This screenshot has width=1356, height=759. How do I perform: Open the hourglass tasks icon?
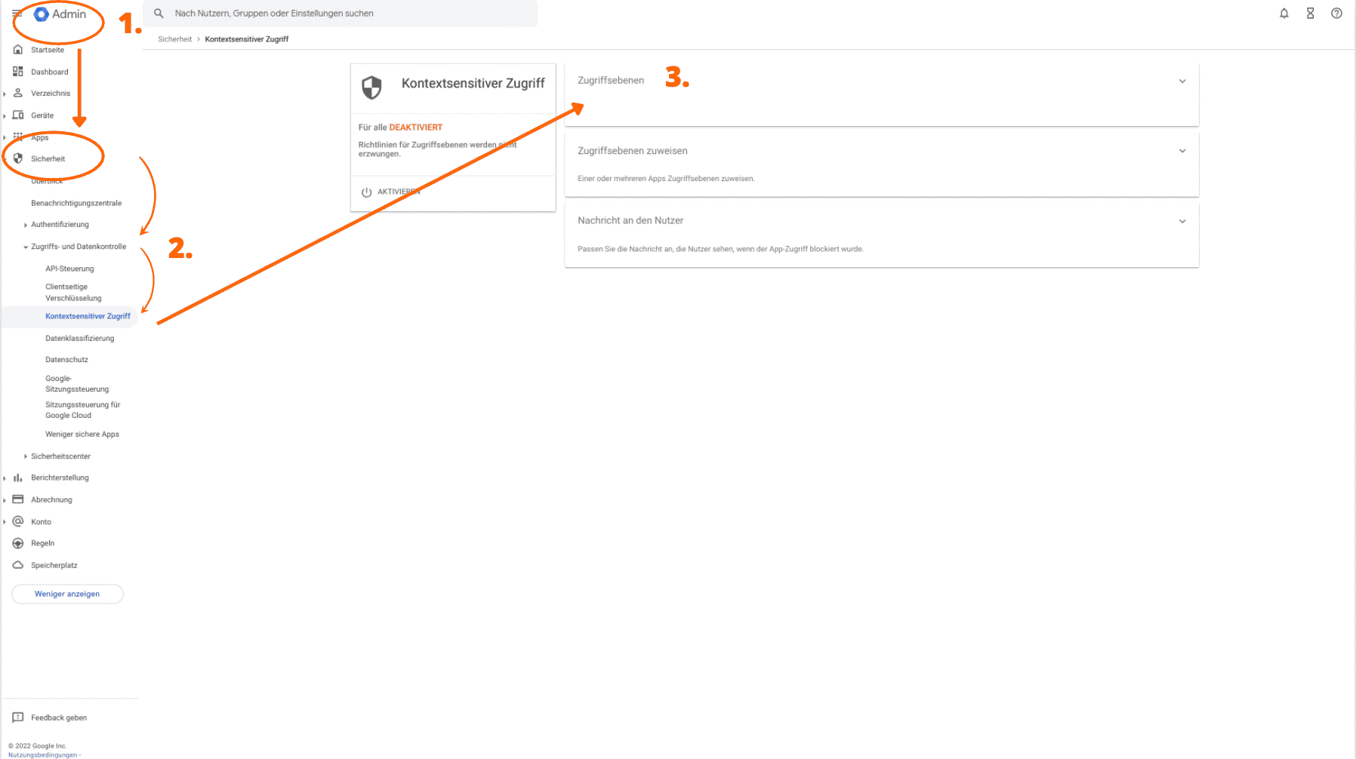tap(1310, 14)
